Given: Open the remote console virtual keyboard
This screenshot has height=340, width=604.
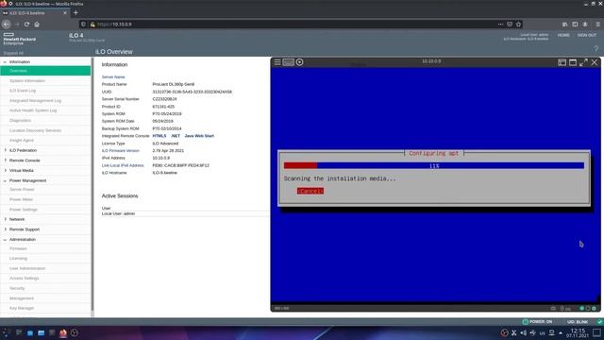Looking at the screenshot, I should (x=288, y=62).
